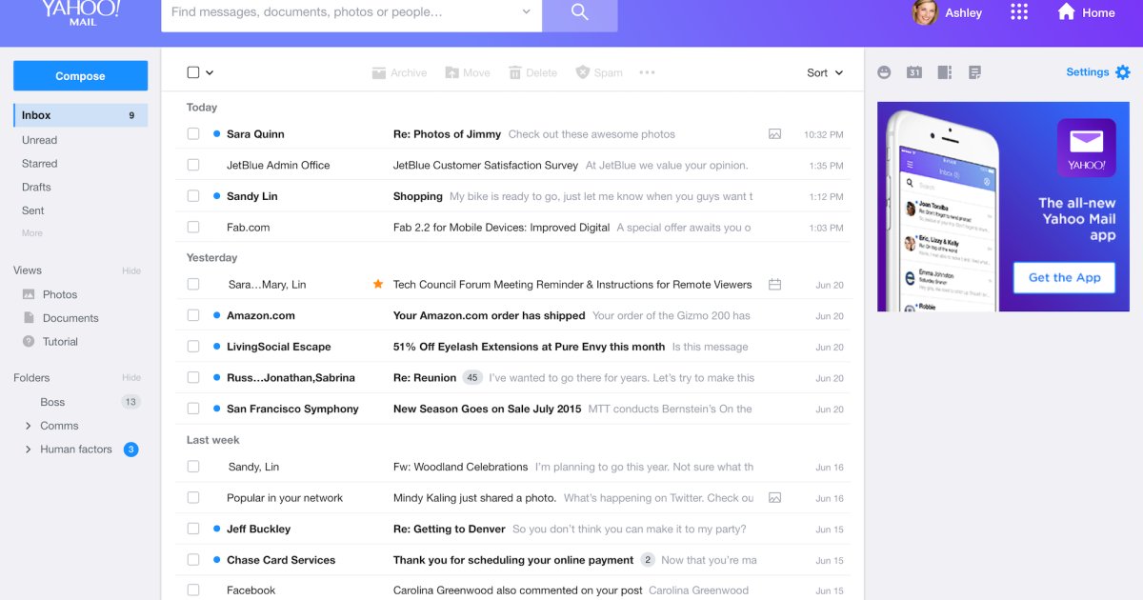Tick the LivingSocial Escape email checkbox
Viewport: 1143px width, 600px height.
point(193,347)
